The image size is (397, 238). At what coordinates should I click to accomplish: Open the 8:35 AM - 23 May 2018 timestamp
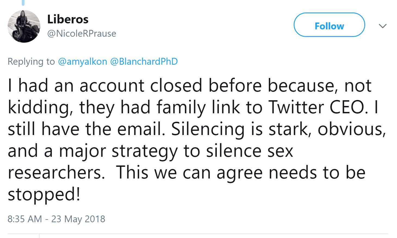56,219
